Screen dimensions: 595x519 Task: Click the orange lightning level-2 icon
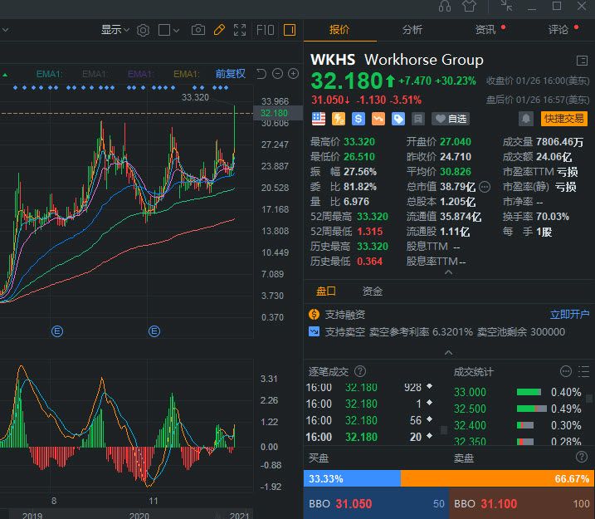[x=339, y=119]
